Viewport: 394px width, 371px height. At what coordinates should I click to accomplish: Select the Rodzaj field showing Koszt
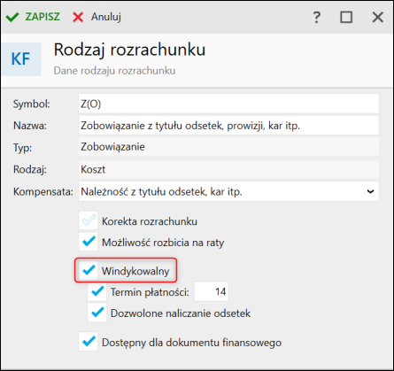click(228, 169)
